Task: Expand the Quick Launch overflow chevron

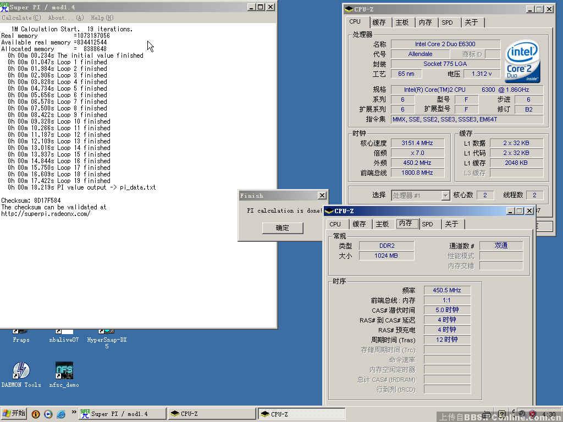Action: tap(74, 412)
